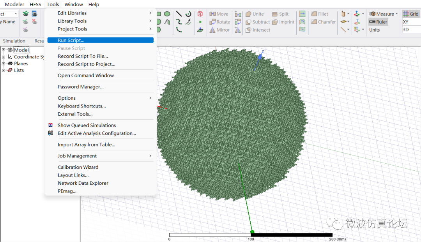Open the HFSS menu
The image size is (421, 242).
35,4
